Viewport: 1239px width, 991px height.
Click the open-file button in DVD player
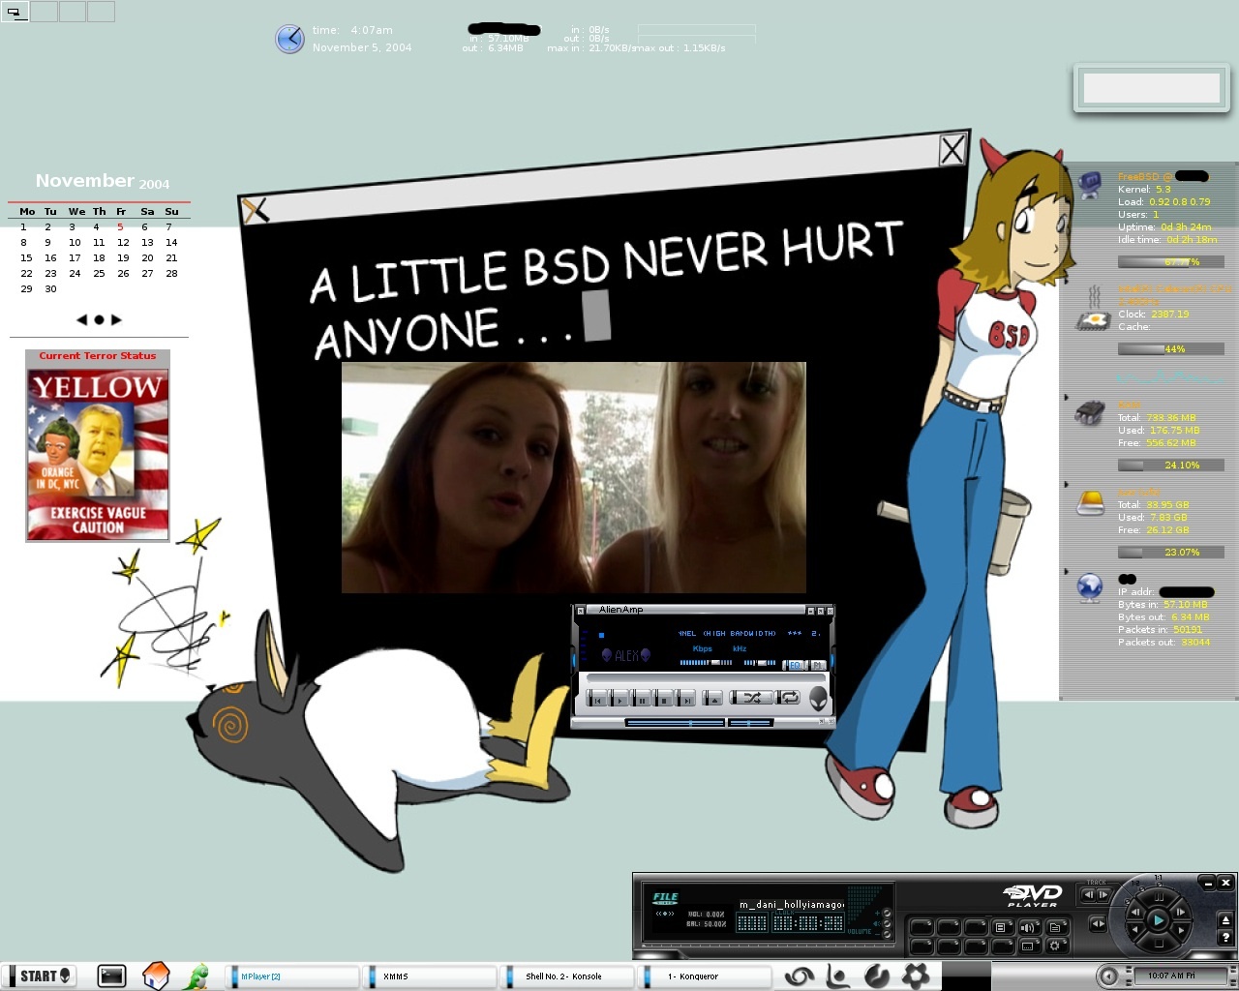coord(1055,927)
